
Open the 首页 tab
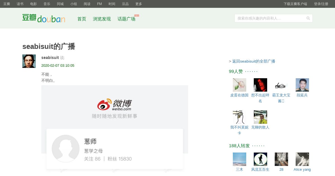click(x=82, y=19)
